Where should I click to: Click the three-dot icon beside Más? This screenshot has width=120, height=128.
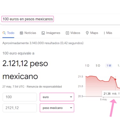pos(104,33)
